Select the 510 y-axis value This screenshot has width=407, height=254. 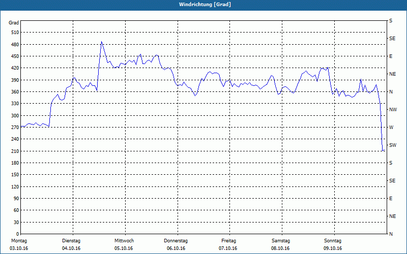[15, 33]
